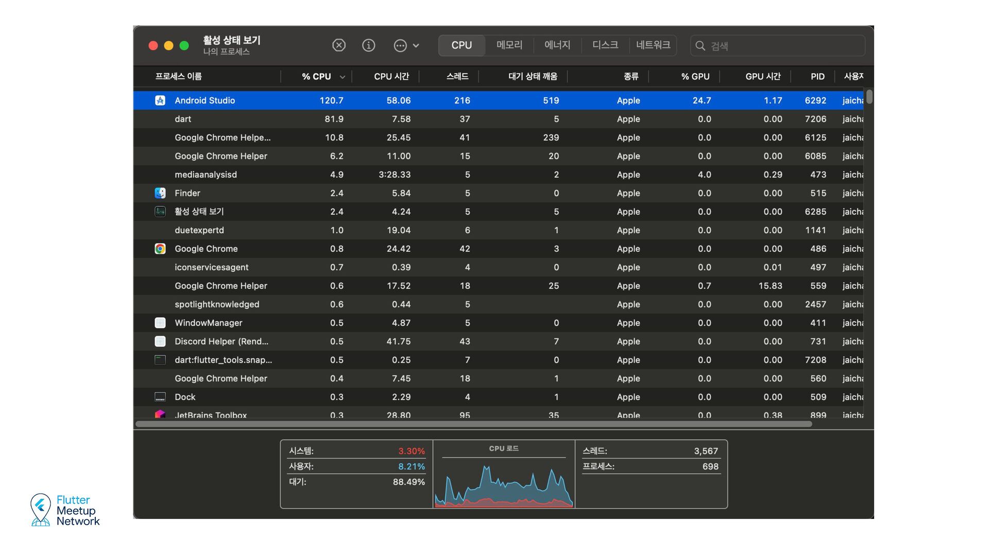Click the Google Chrome icon in list
Screen dimensions: 989x556
(160, 249)
